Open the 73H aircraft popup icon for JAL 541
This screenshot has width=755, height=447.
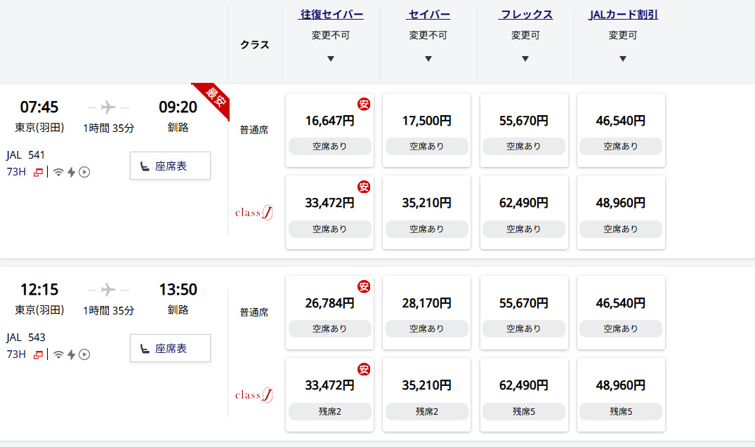38,172
